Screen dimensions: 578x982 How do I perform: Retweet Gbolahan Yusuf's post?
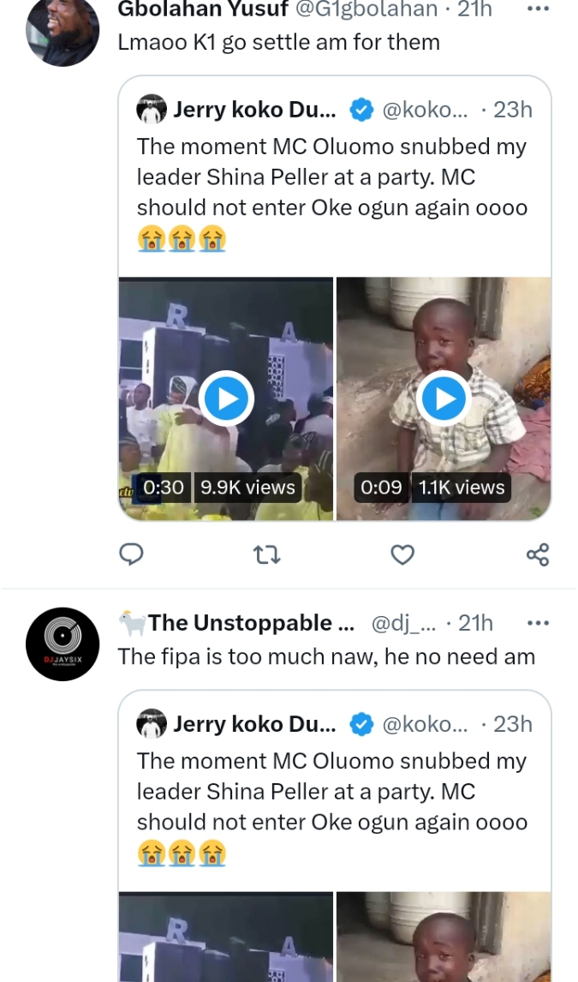[267, 555]
